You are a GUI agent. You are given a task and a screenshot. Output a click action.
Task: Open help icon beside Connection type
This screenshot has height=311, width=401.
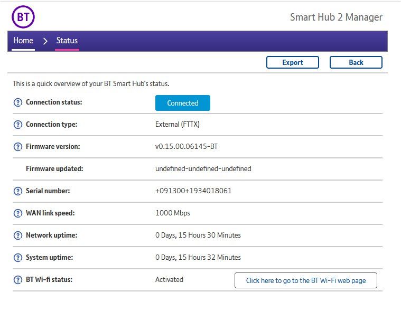point(17,125)
